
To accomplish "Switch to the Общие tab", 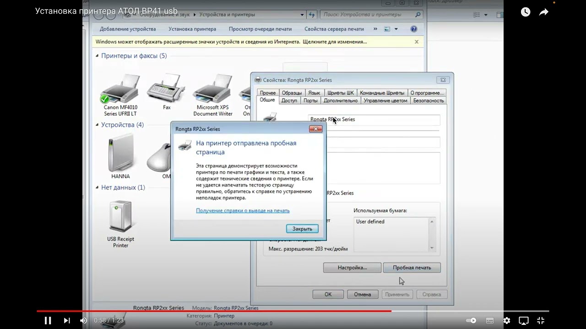I will point(267,100).
